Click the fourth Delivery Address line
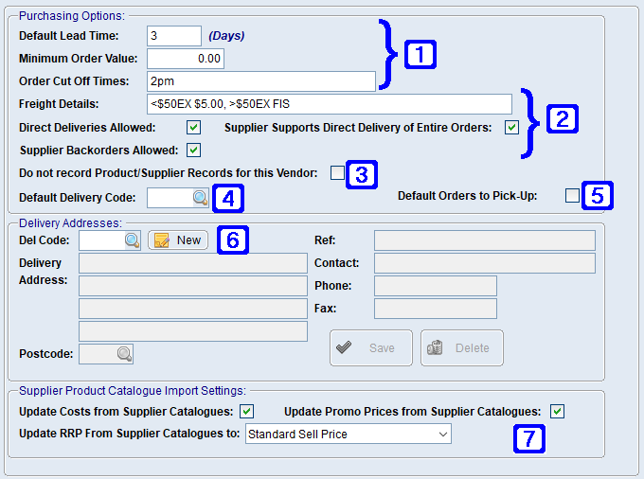 (x=193, y=331)
